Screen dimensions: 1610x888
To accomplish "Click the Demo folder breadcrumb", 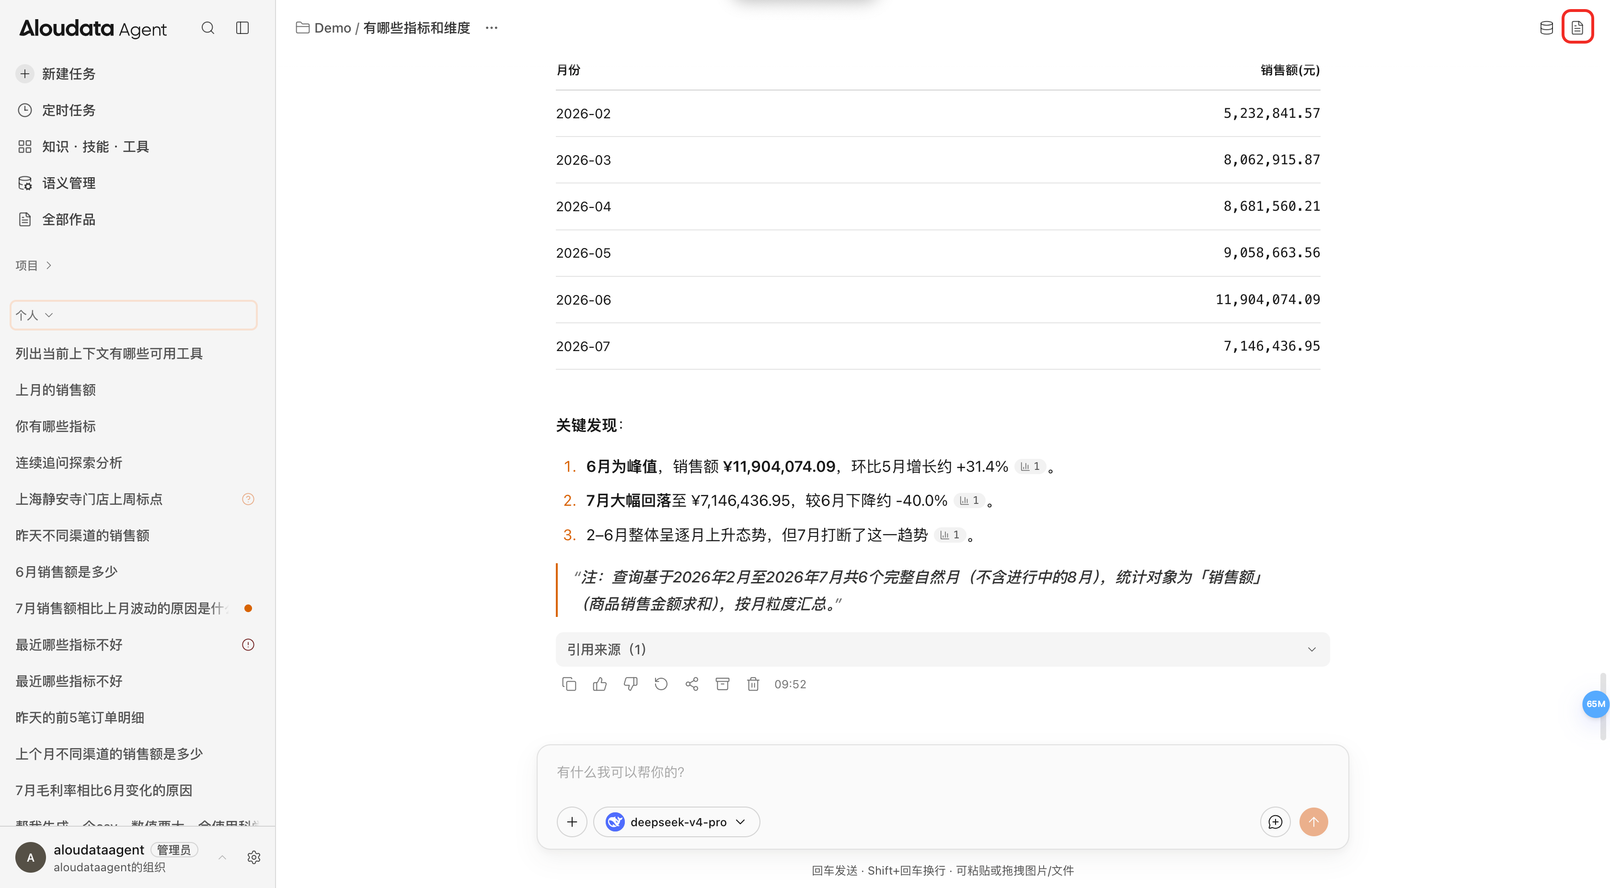I will (x=324, y=27).
